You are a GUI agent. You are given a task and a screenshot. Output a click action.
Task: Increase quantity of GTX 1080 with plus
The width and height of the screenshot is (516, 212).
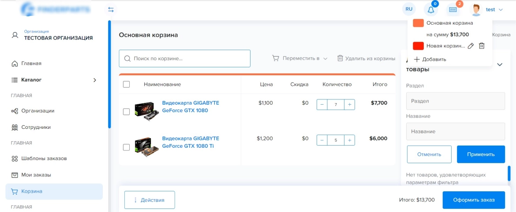click(349, 105)
